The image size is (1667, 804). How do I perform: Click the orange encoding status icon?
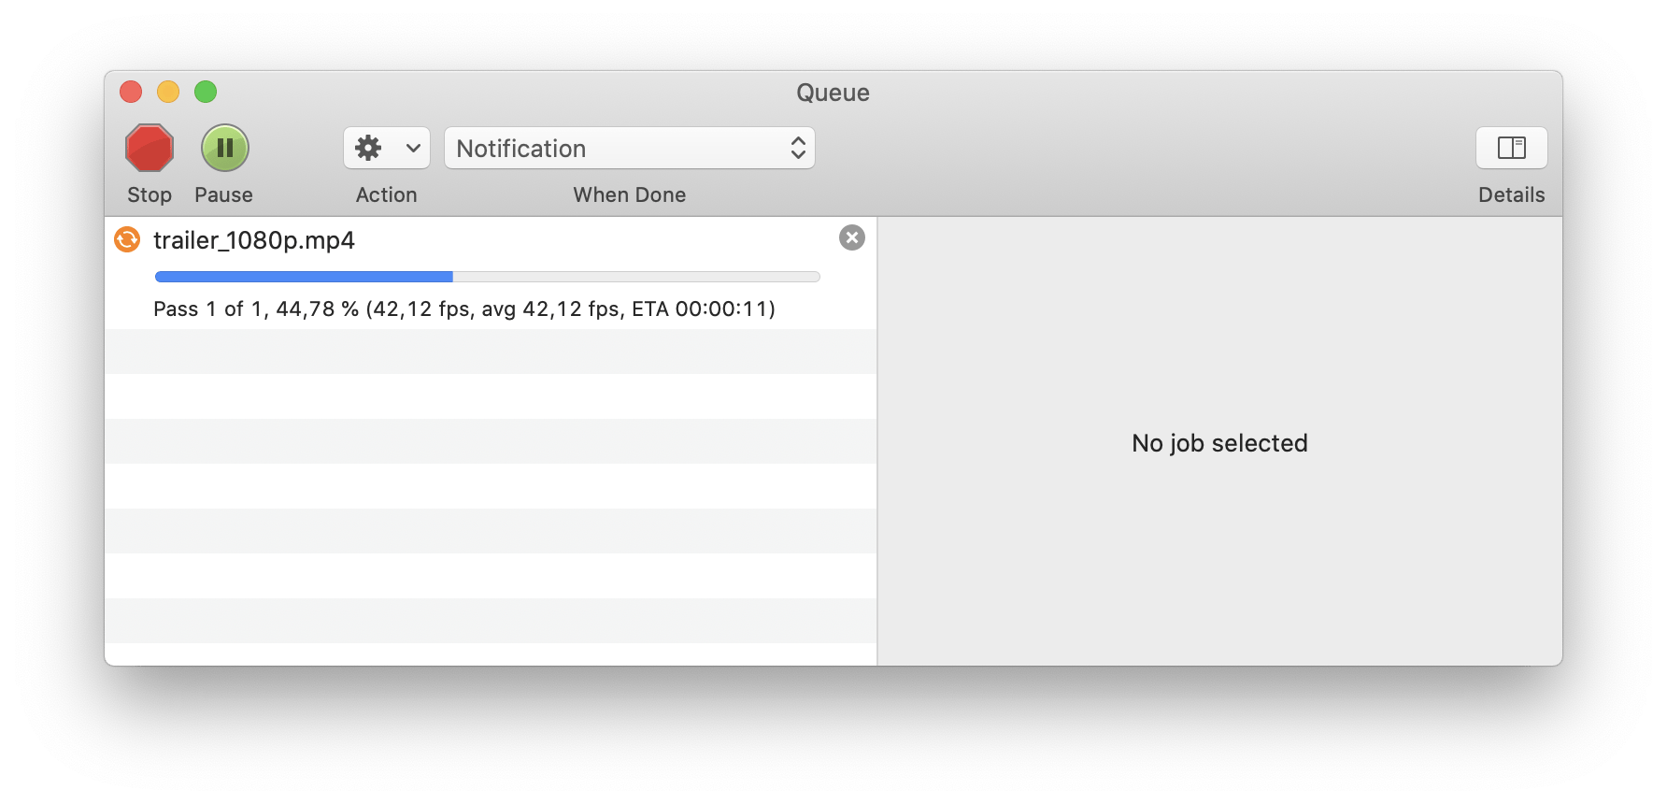[127, 240]
